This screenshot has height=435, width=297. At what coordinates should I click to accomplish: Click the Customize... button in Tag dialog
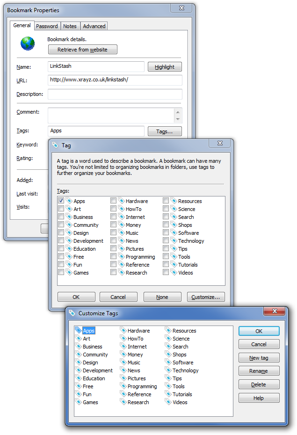tap(206, 297)
